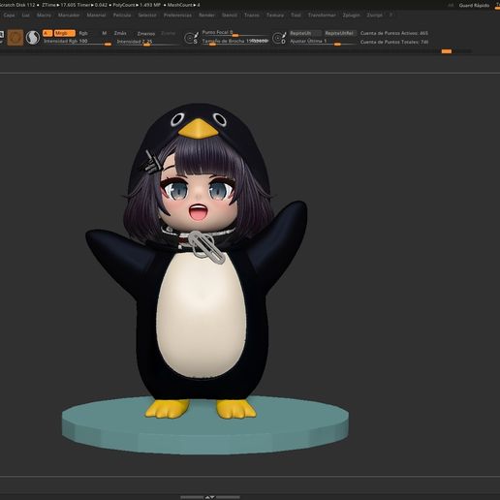This screenshot has height=500, width=500.
Task: Click the black-white color switch icon
Action: tap(33, 38)
